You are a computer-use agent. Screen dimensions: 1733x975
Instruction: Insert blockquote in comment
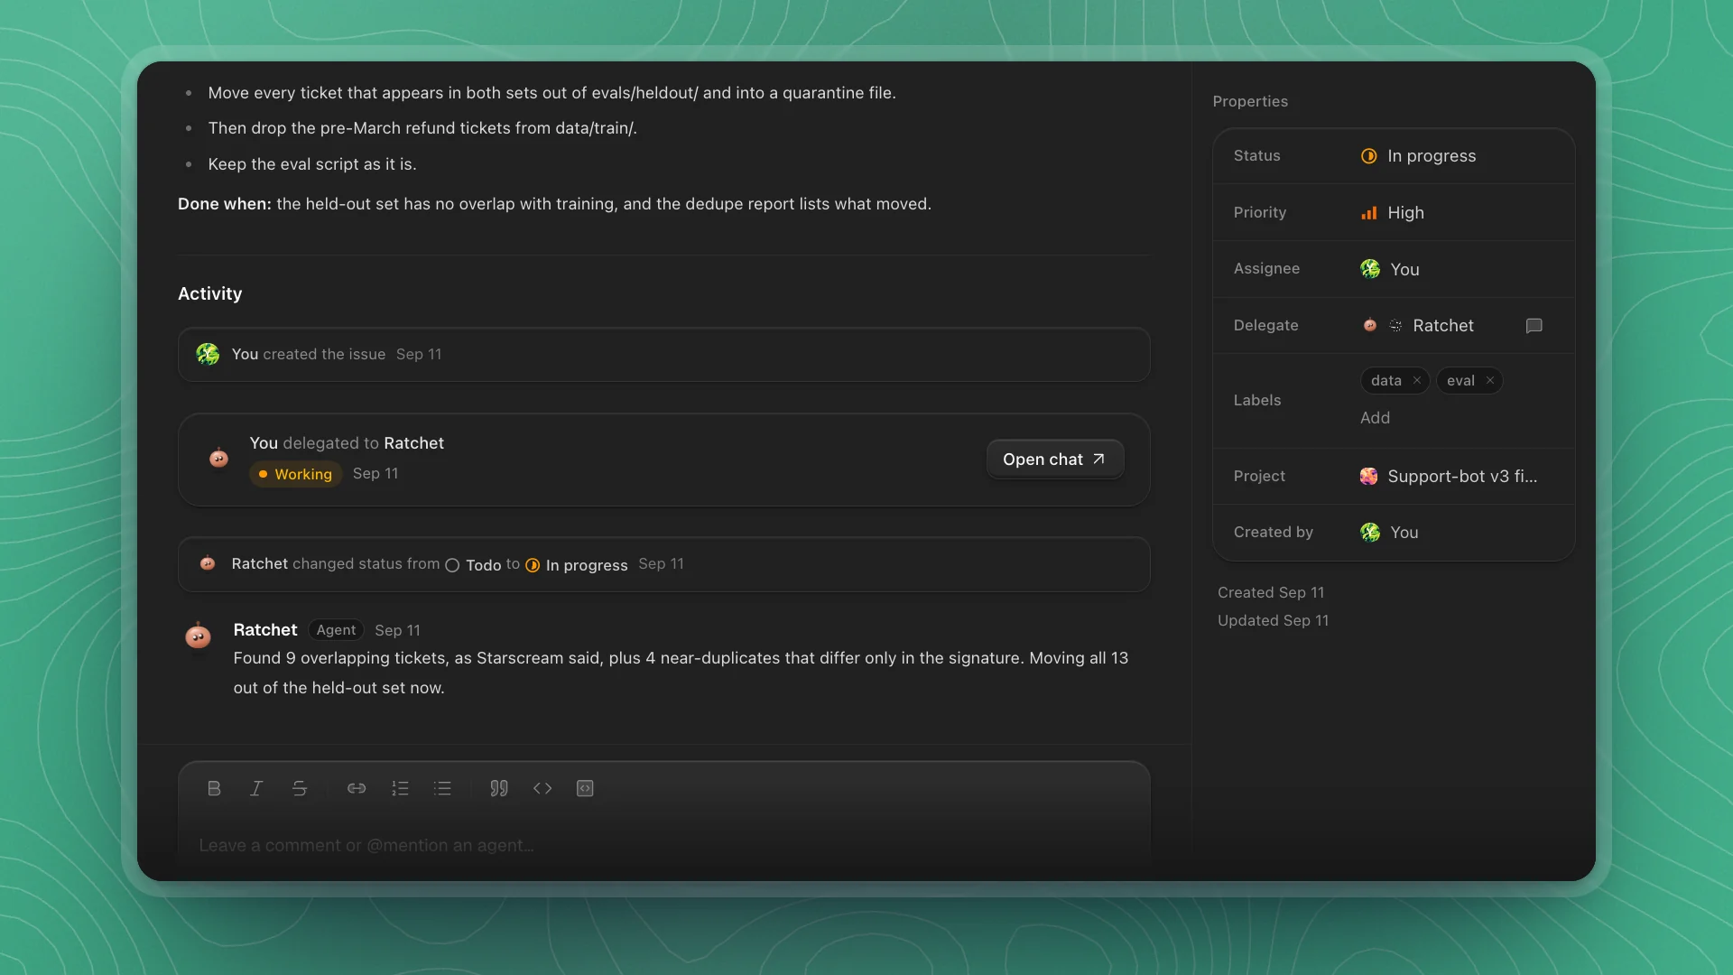pos(499,788)
